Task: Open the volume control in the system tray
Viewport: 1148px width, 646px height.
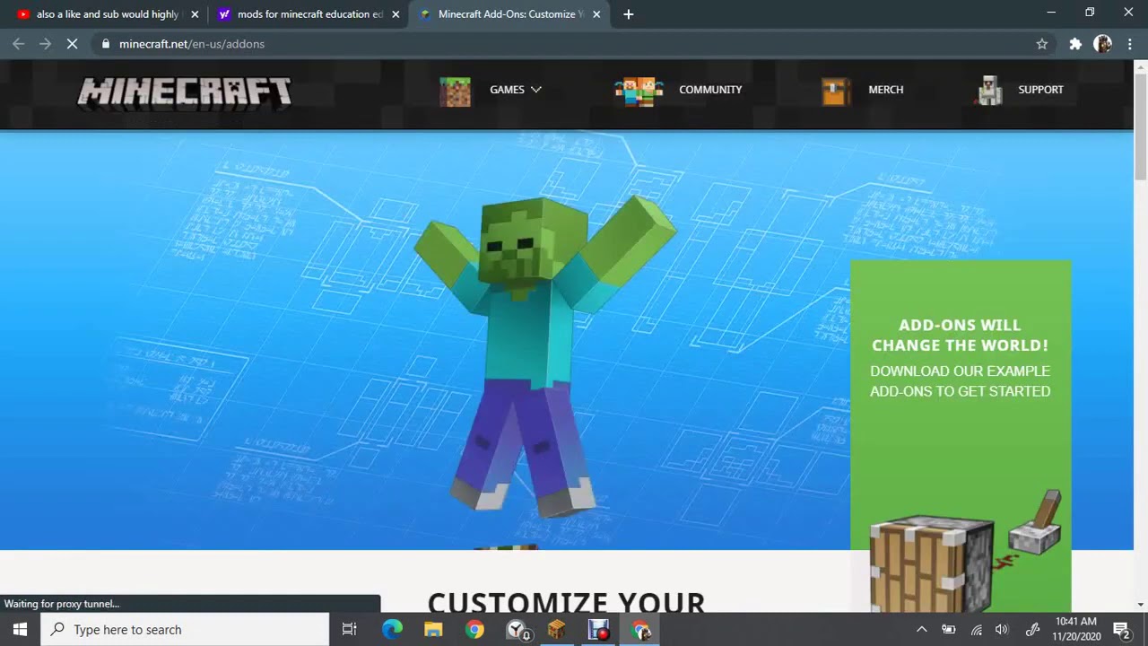Action: pos(1002,630)
